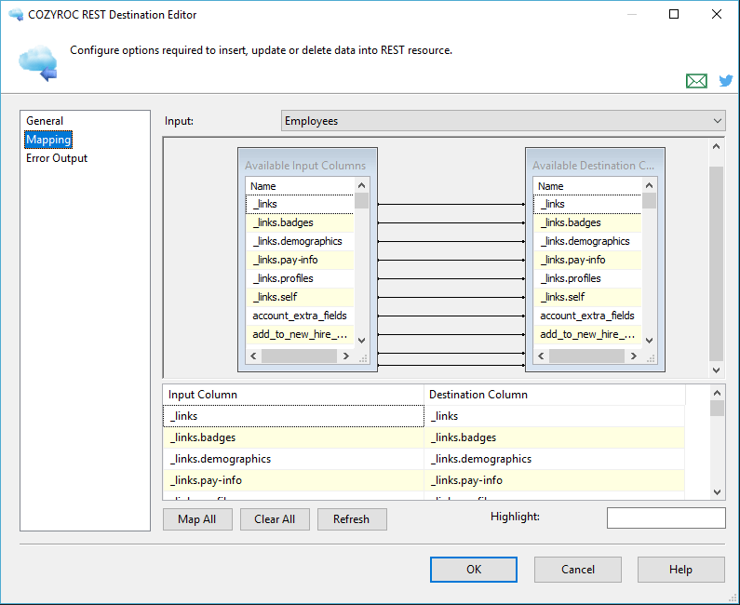Select _links.self in Available Input Columns
The image size is (740, 605).
(300, 297)
